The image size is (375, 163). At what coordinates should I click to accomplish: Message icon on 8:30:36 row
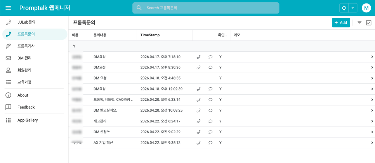pos(210,67)
